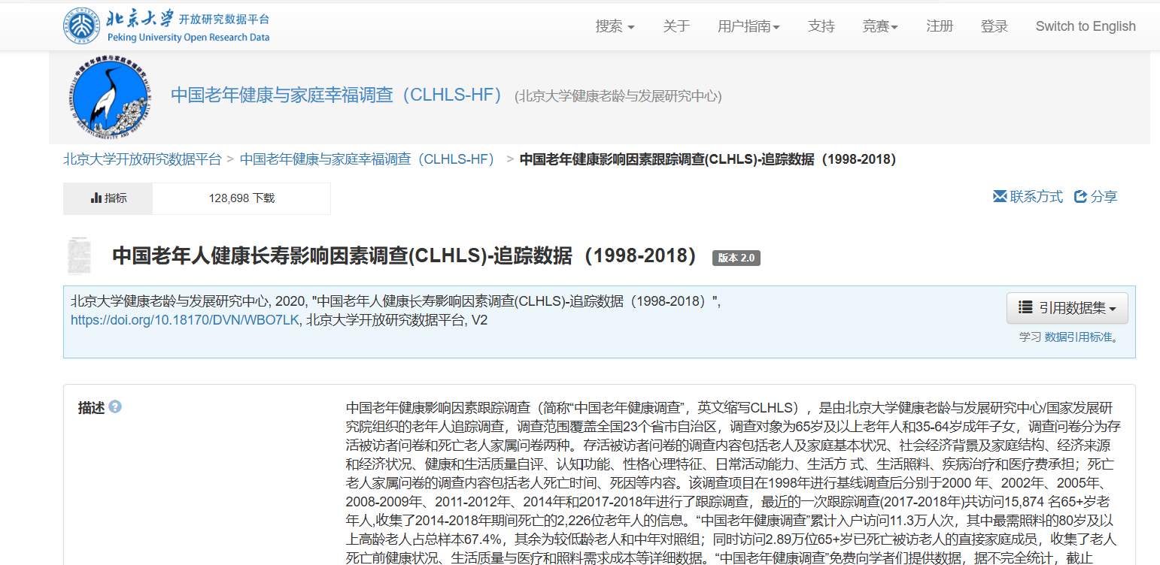Go to the 支持 page
The height and width of the screenshot is (565, 1160).
click(x=821, y=26)
